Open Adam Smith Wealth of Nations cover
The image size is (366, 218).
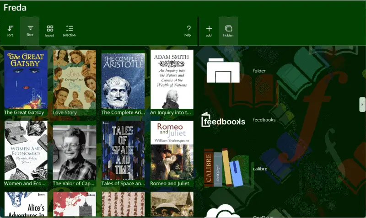[x=172, y=79]
